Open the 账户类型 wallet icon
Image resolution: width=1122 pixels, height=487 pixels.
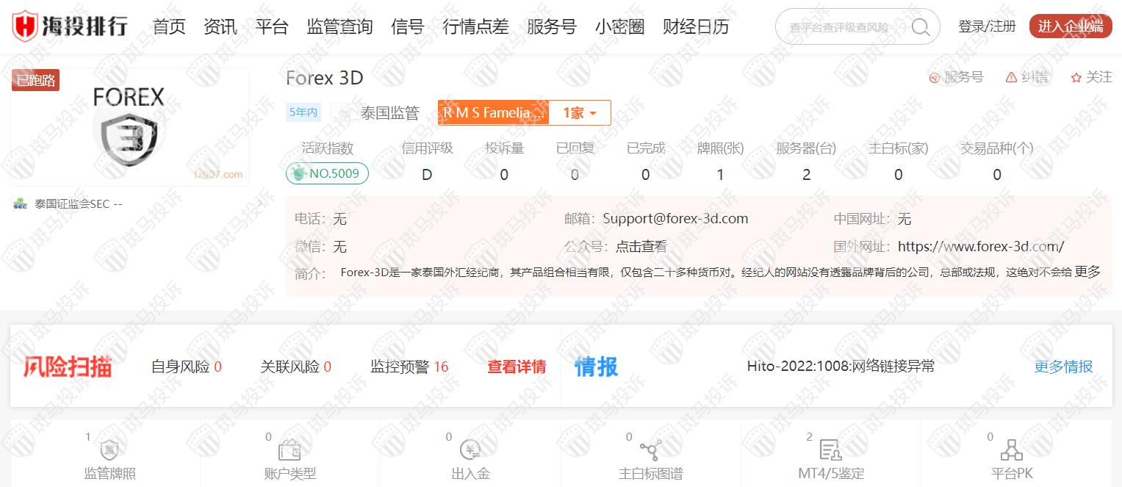pos(290,450)
